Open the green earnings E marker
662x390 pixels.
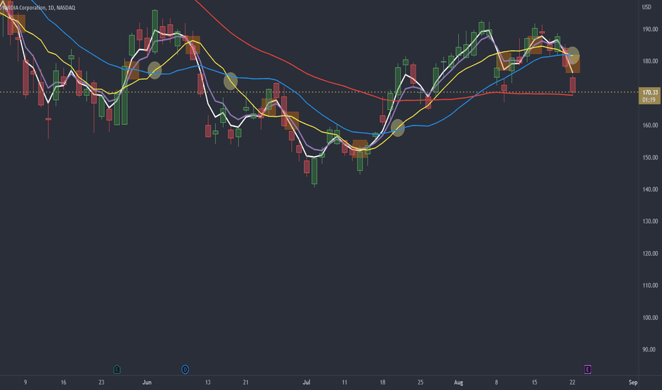[117, 369]
